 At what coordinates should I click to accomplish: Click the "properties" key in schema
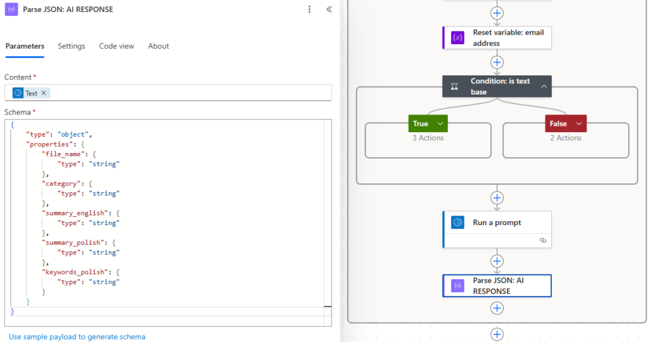(49, 144)
